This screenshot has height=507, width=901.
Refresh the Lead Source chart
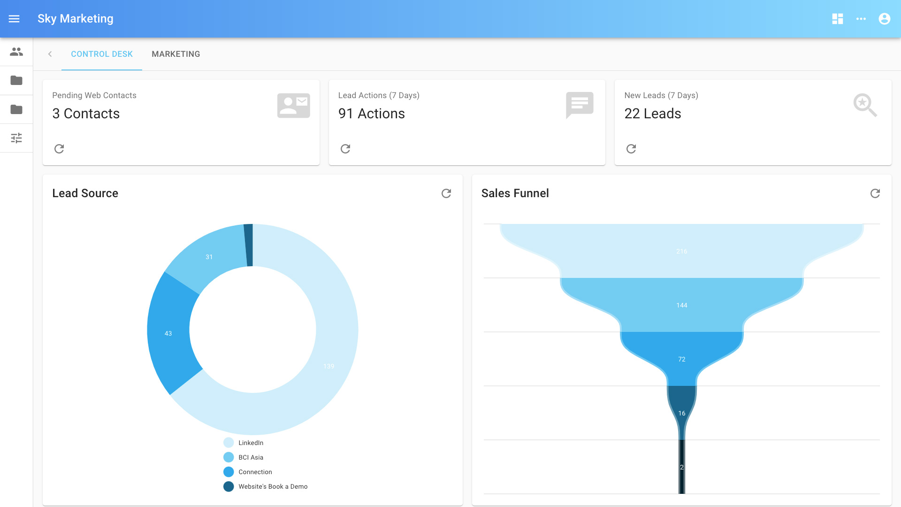[x=446, y=193]
